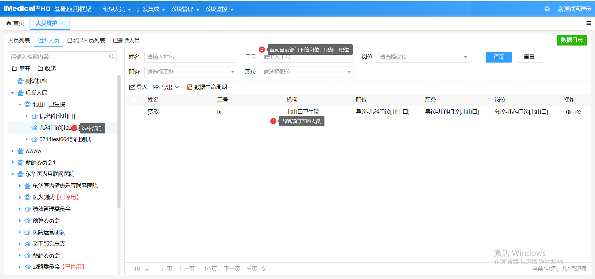Expand the 信息科[北山口] node arrow
Viewport: 595px width, 279px height.
[27, 116]
